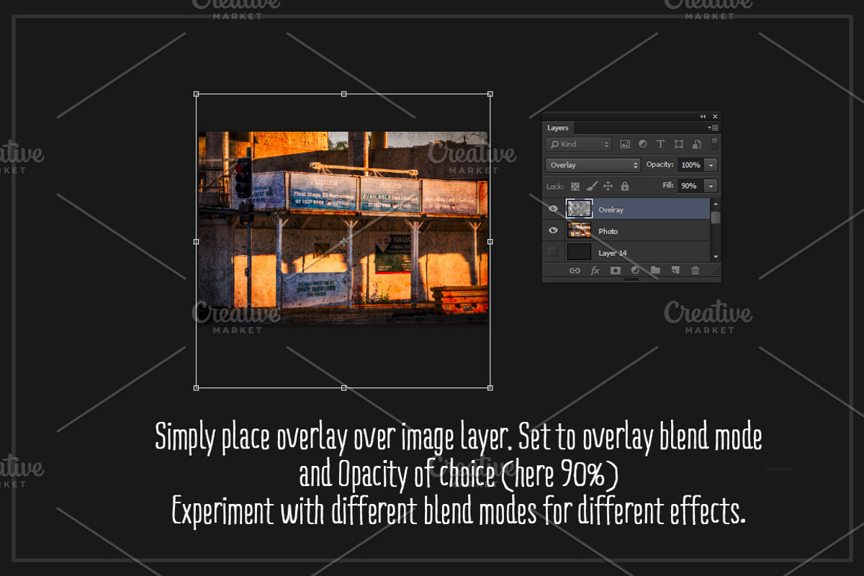864x576 pixels.
Task: Click the bottom-right transform handle
Action: (x=490, y=388)
